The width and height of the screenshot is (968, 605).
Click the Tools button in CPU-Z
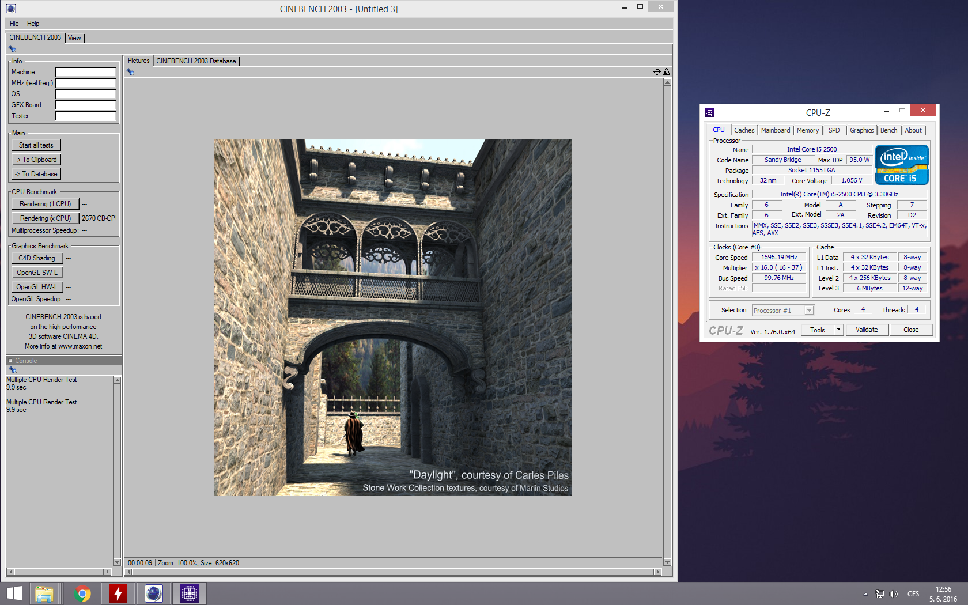coord(818,330)
